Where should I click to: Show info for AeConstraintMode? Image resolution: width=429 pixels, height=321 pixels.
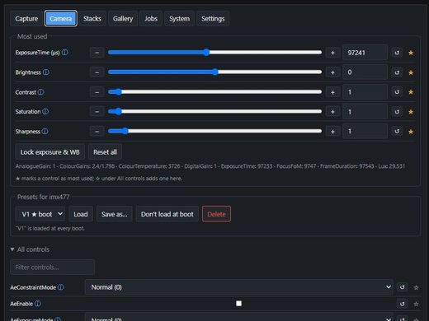pyautogui.click(x=61, y=287)
